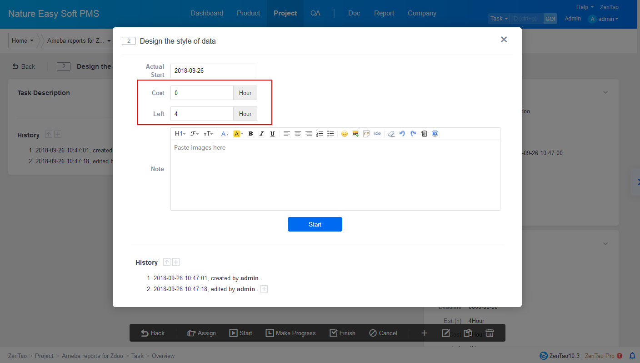
Task: Center-align the note text
Action: click(298, 134)
